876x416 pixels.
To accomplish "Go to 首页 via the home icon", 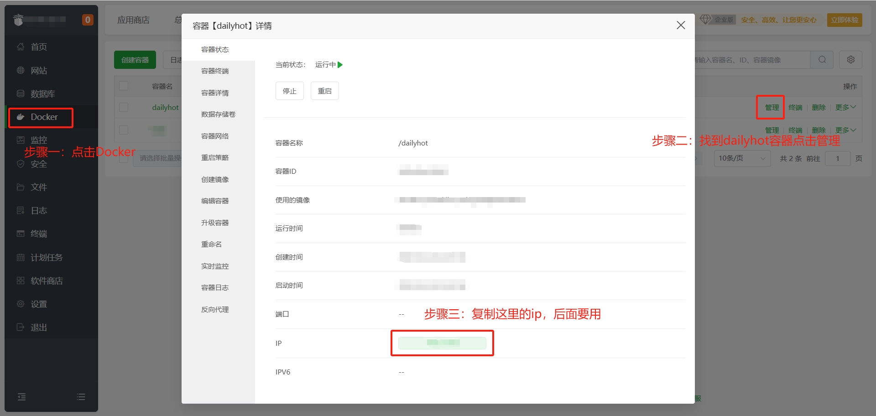I will click(38, 47).
